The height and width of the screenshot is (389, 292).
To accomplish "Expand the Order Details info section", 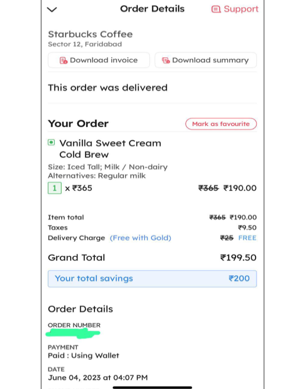I will (80, 309).
